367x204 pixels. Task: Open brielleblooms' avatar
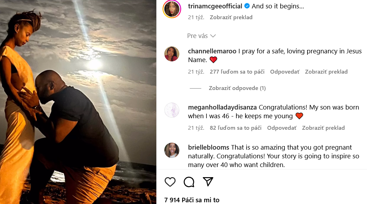(172, 150)
